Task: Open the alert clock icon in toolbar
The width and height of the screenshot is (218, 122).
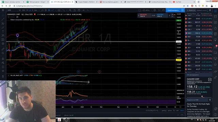Action: (x=79, y=10)
